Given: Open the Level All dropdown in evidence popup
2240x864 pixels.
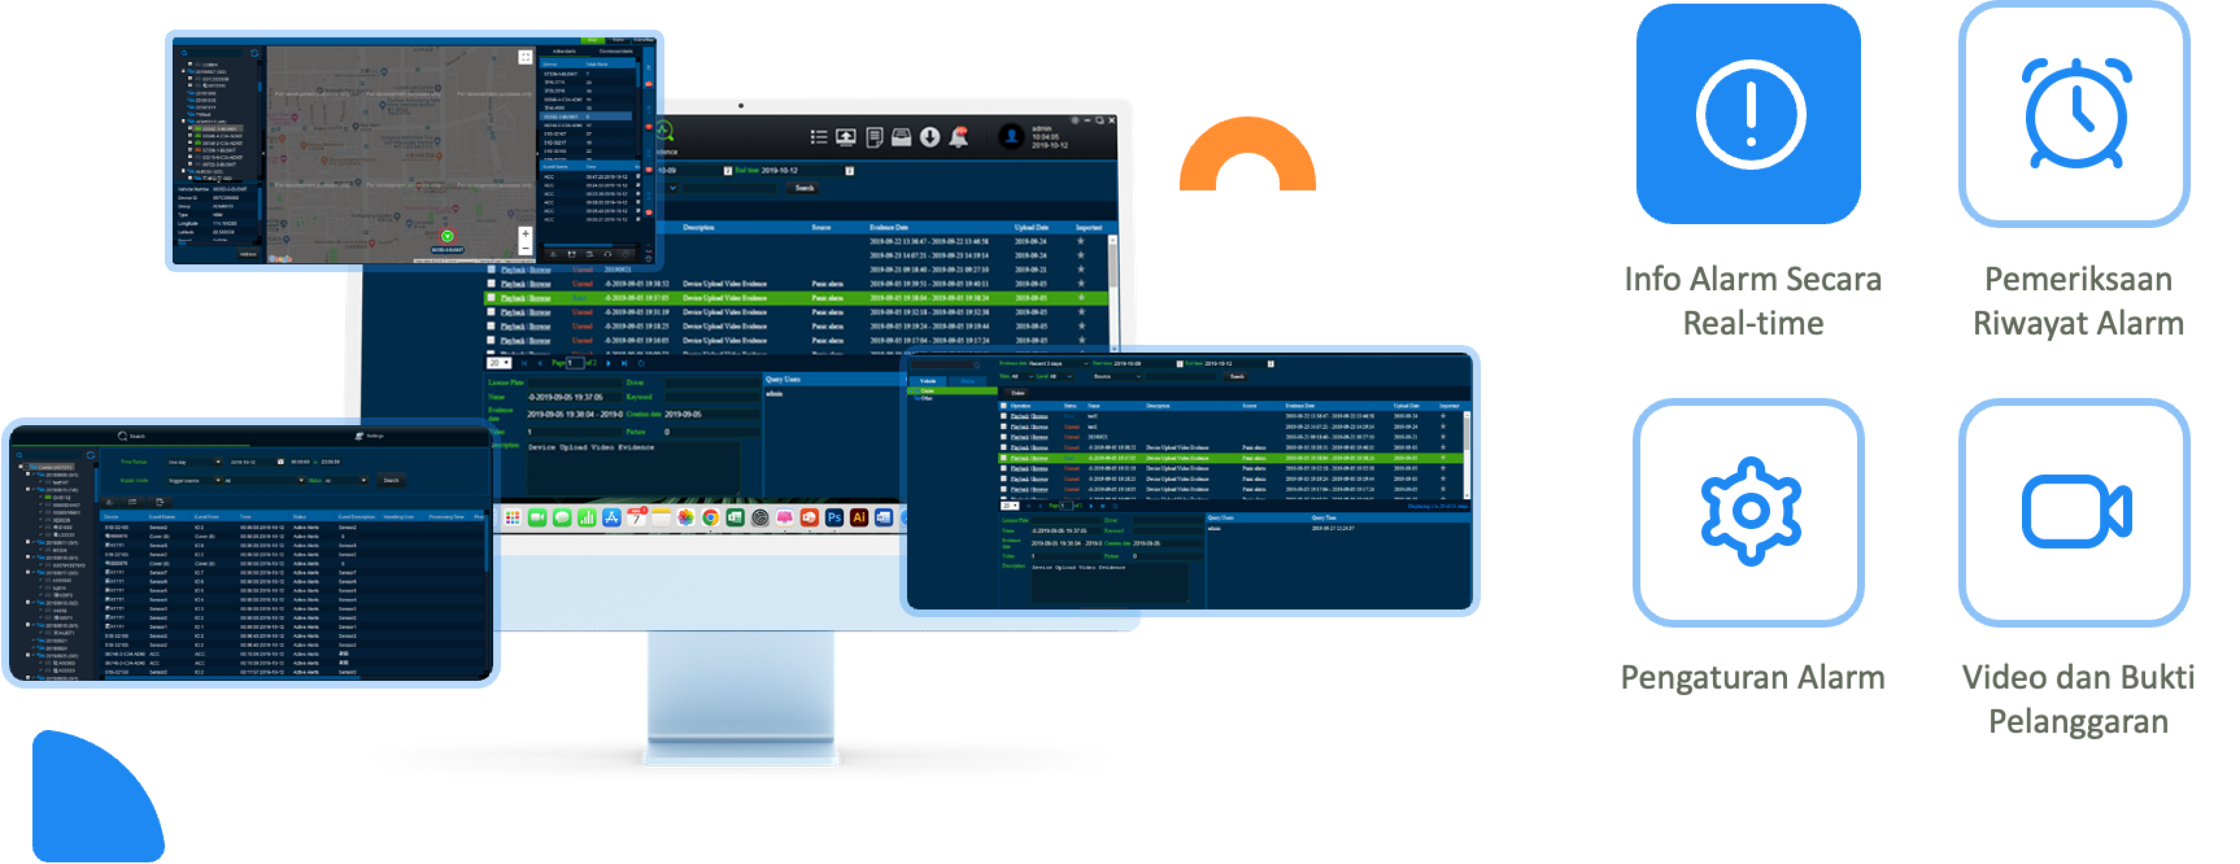Looking at the screenshot, I should 1061,377.
